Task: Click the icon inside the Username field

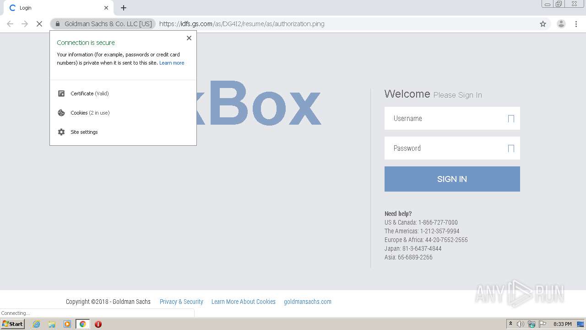Action: coord(511,119)
